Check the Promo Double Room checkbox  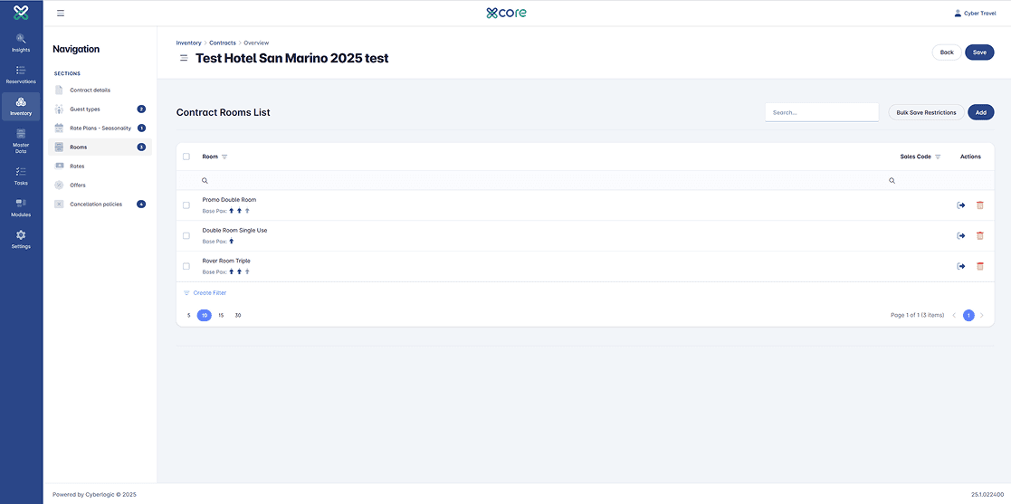pos(186,205)
